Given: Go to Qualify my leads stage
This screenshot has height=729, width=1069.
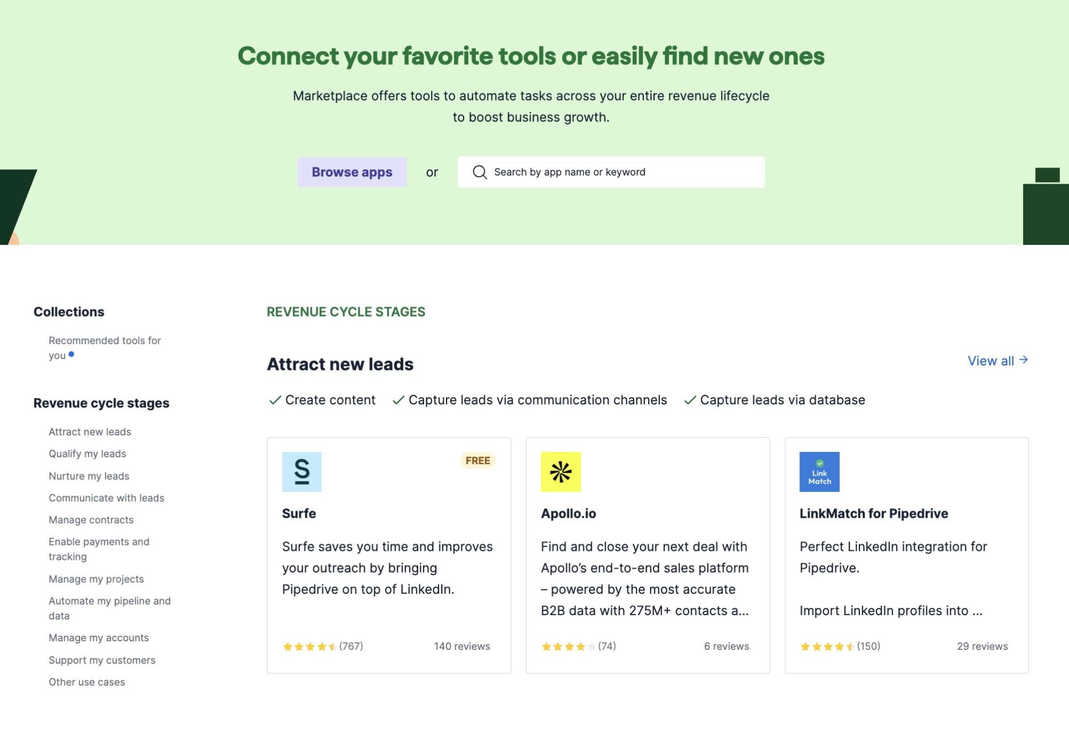Looking at the screenshot, I should pyautogui.click(x=87, y=454).
